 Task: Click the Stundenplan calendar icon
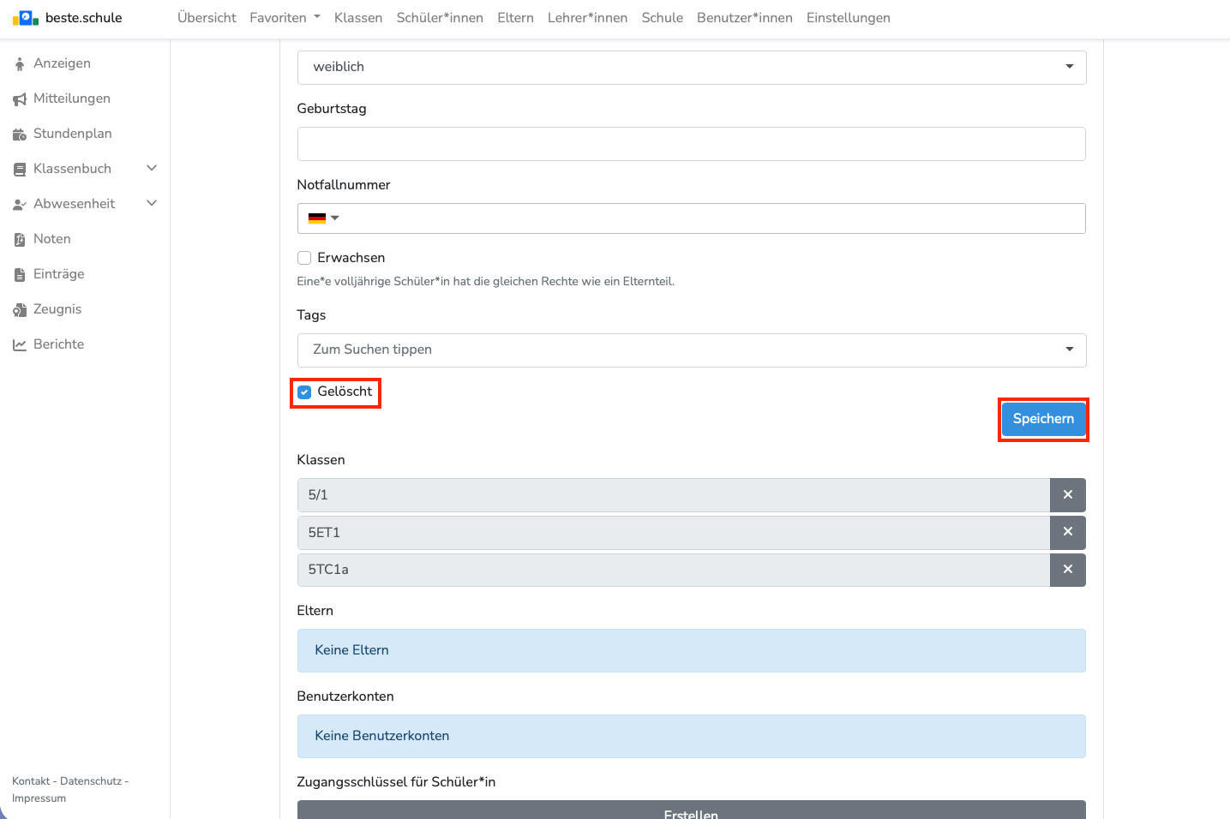point(20,135)
